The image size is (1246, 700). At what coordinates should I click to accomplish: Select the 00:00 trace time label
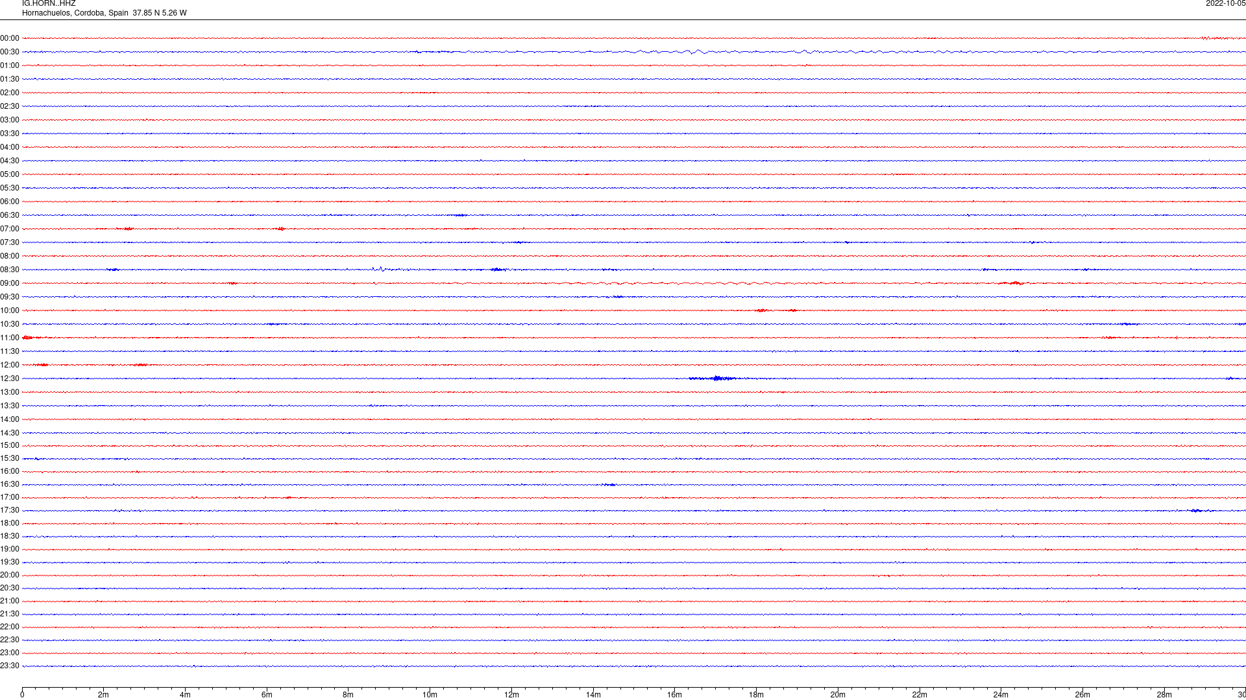(x=10, y=38)
